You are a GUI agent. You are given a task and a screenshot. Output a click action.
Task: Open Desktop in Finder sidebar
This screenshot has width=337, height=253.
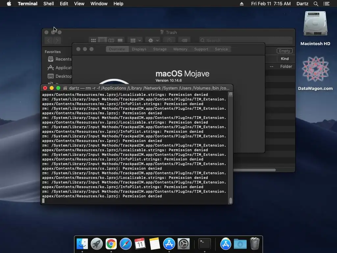tap(60, 76)
